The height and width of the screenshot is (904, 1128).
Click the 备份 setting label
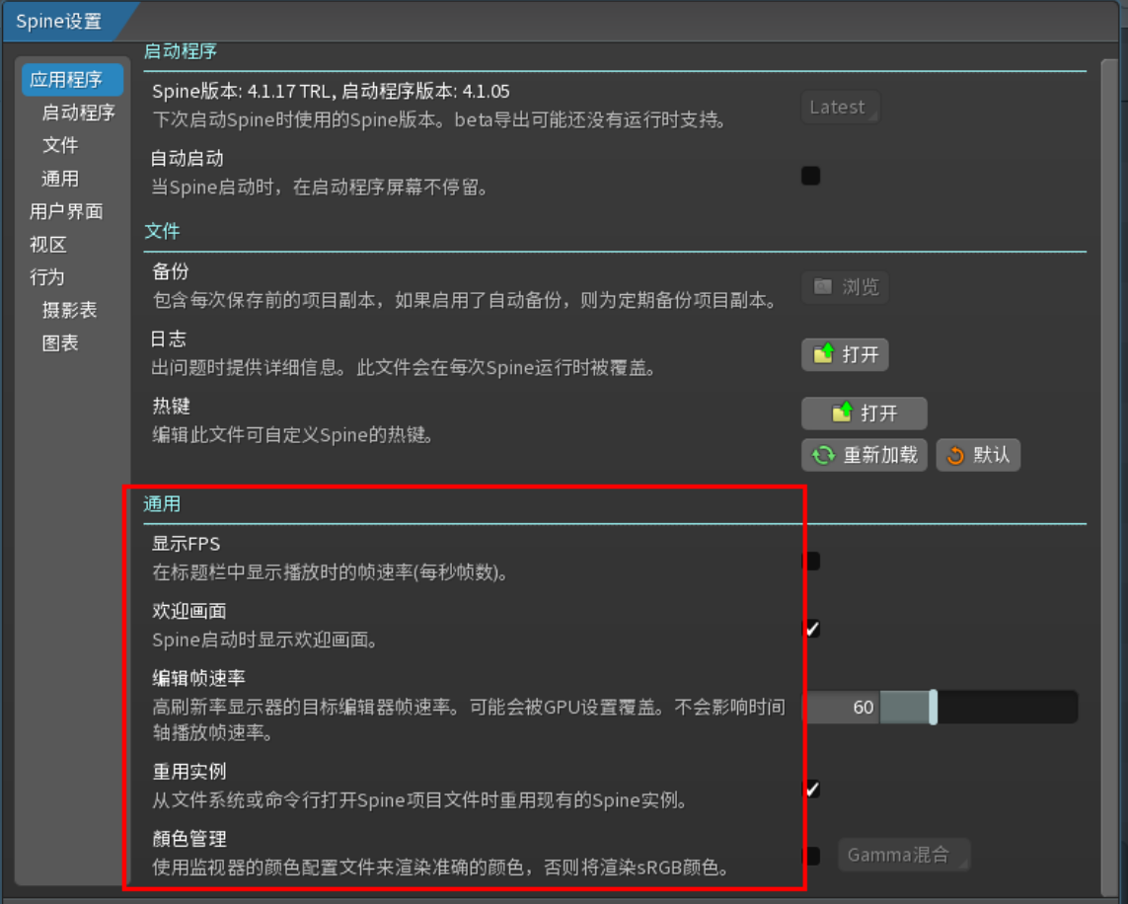(171, 271)
